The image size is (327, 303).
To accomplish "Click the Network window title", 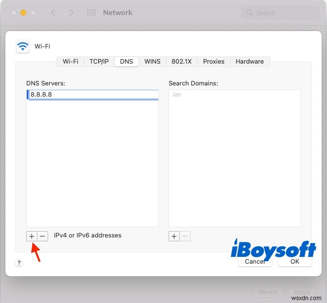I will click(x=118, y=13).
